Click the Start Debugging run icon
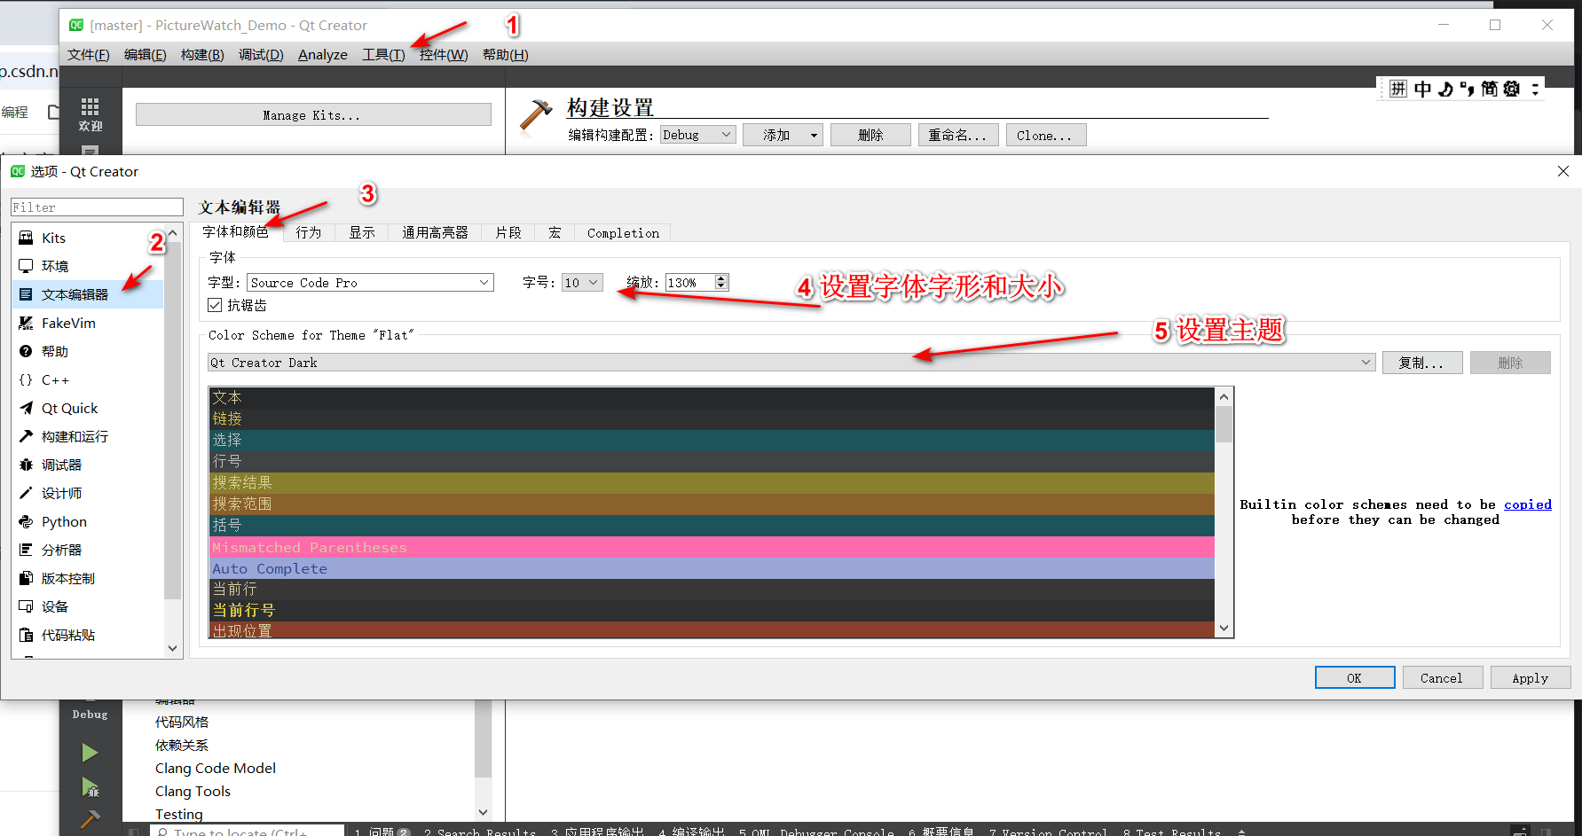 click(x=90, y=786)
